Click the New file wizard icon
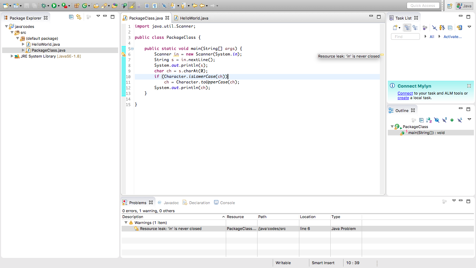The width and height of the screenshot is (476, 268). [5, 6]
